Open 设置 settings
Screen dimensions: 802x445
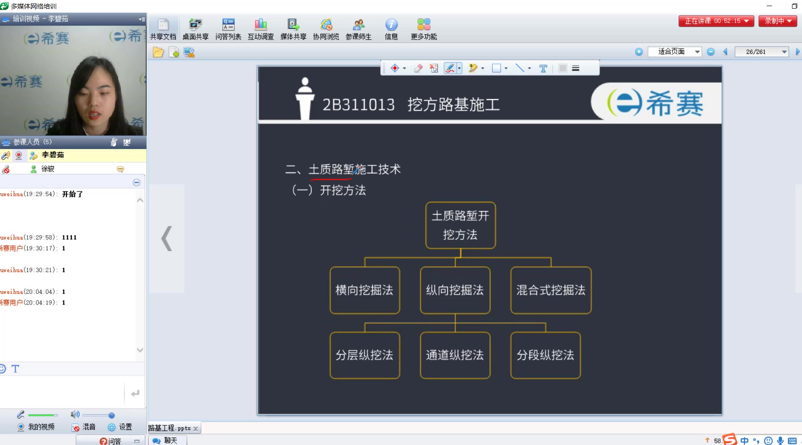120,427
